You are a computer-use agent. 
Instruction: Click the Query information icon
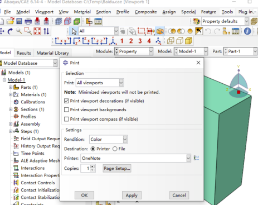point(247,31)
